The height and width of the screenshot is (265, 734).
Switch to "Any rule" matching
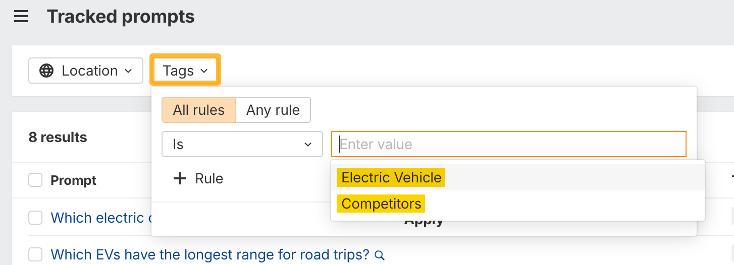[x=273, y=110]
